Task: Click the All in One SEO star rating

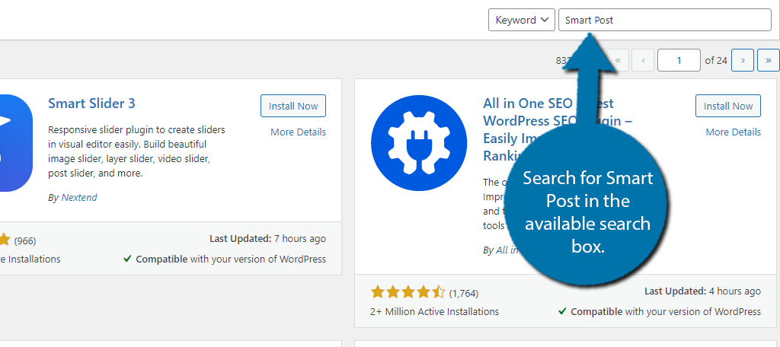Action: (x=408, y=292)
